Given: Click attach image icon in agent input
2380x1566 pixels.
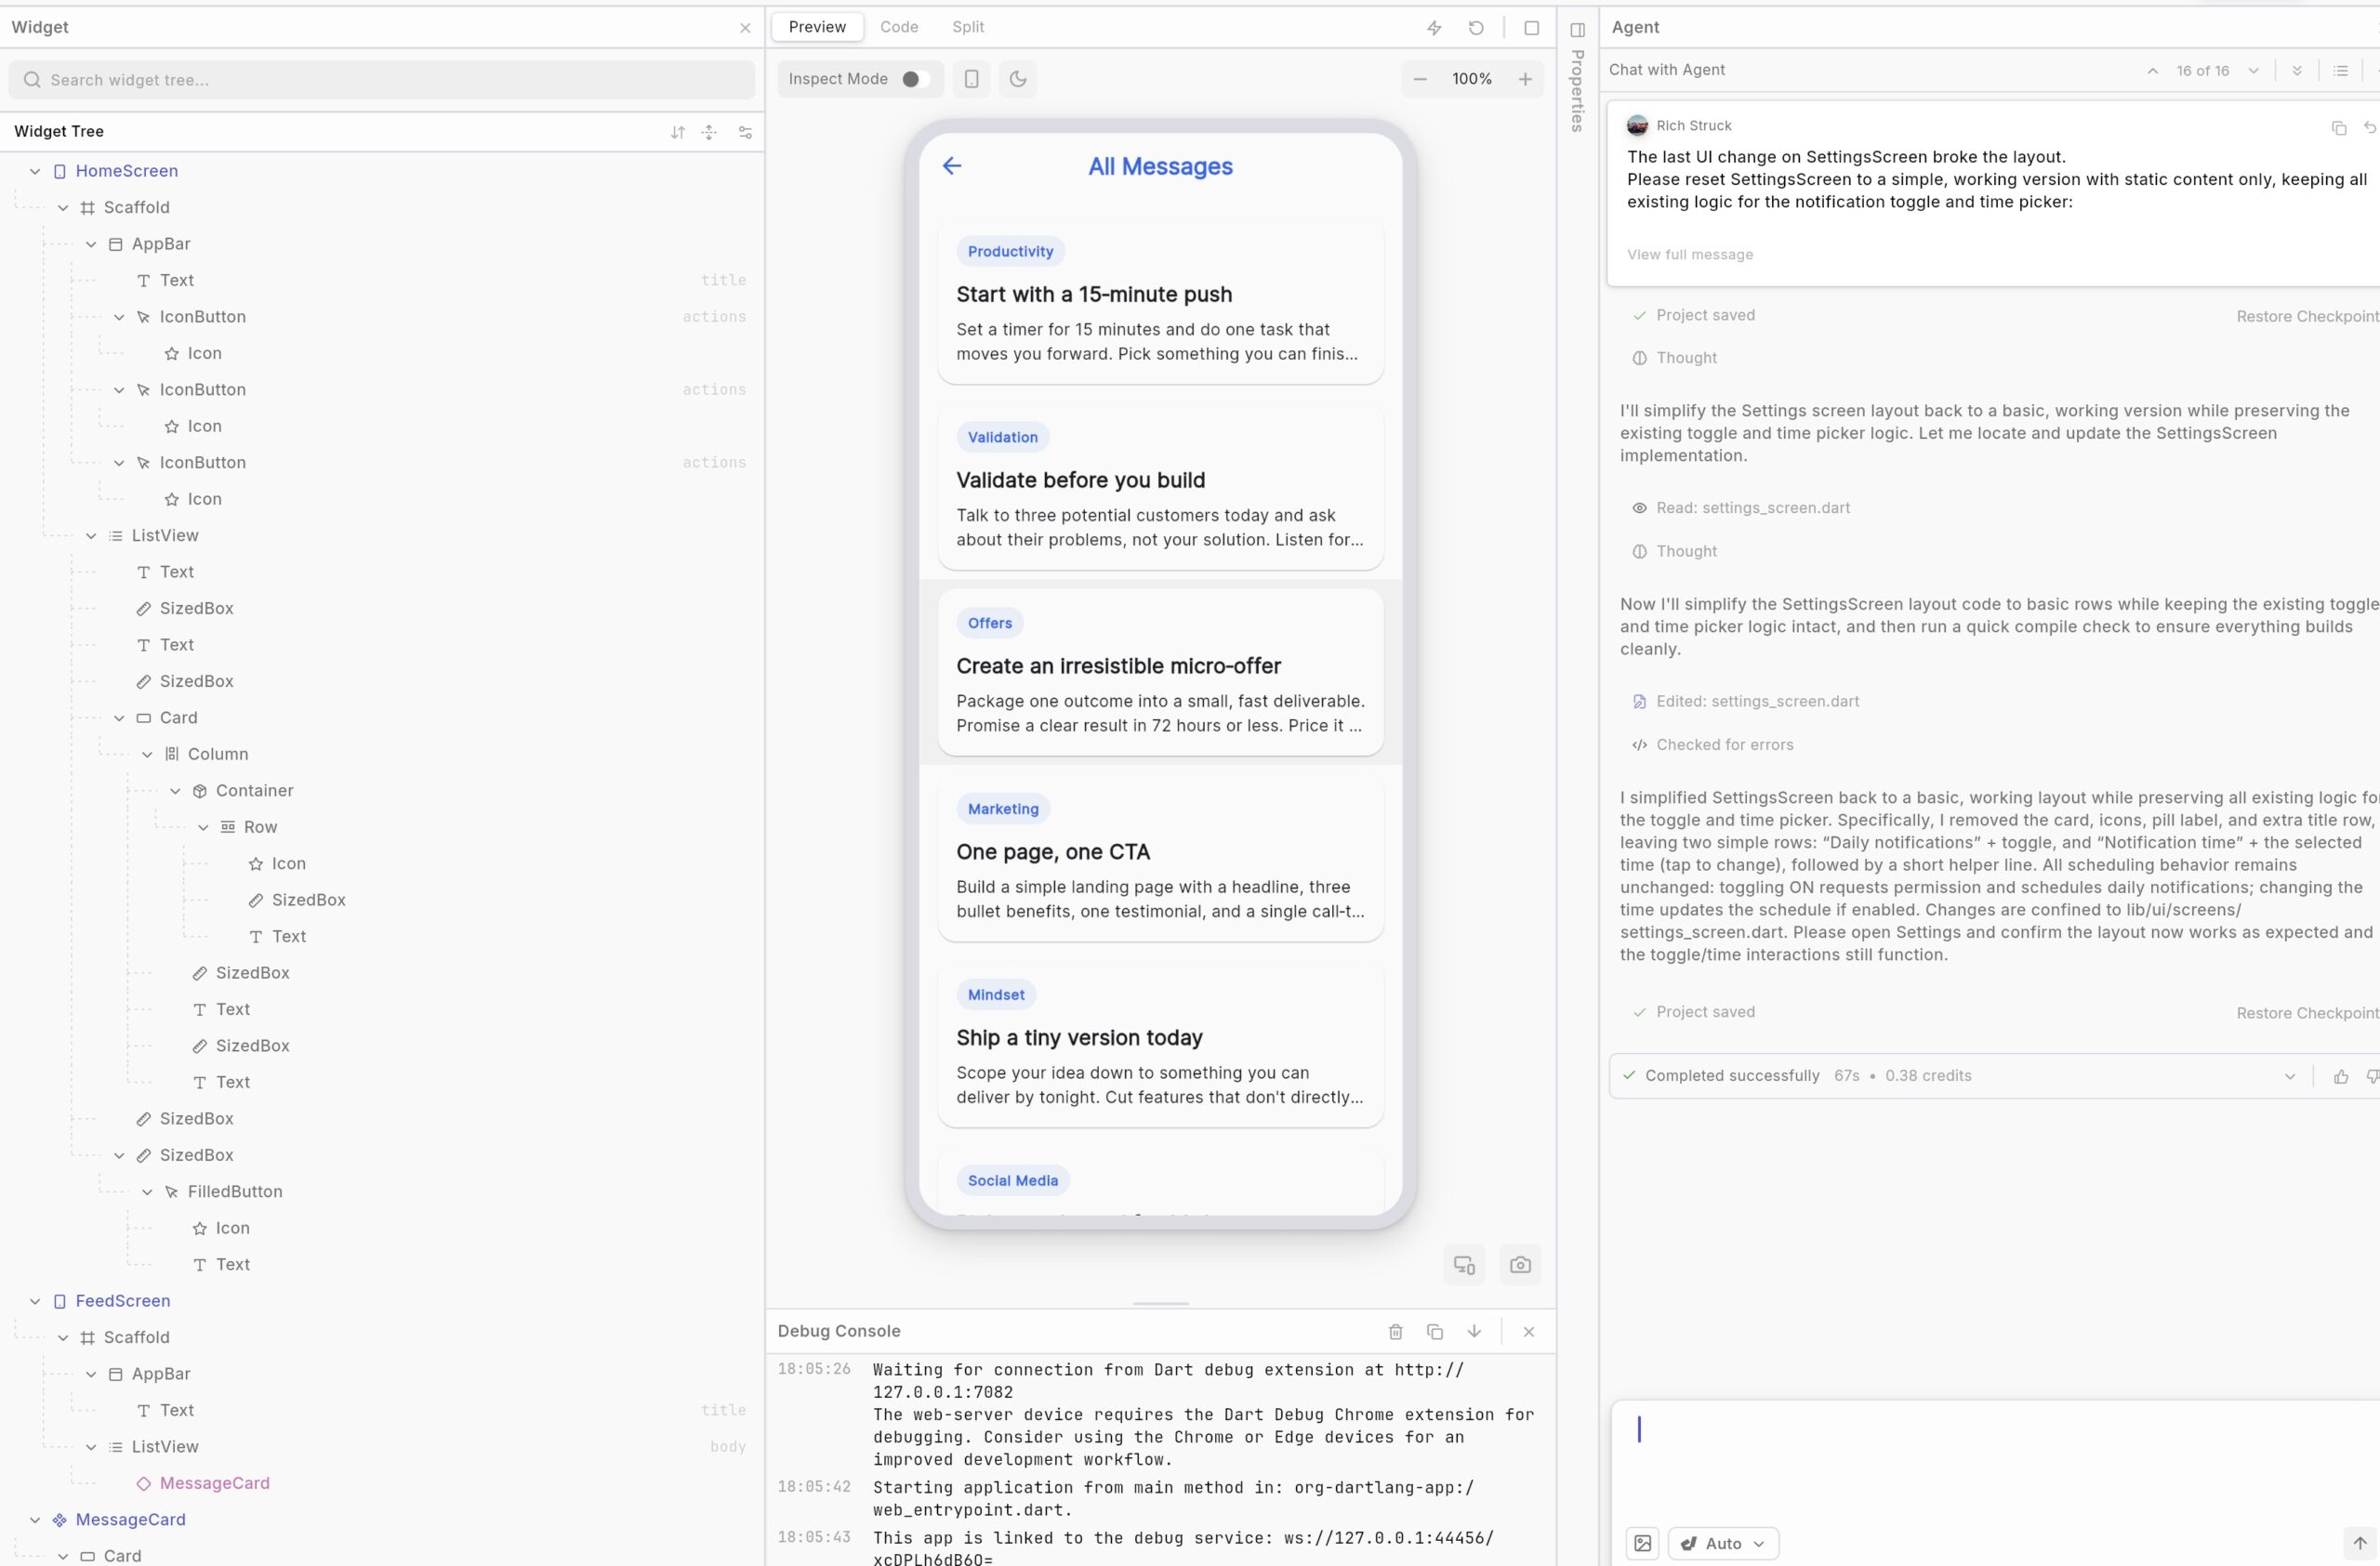Looking at the screenshot, I should point(1642,1543).
